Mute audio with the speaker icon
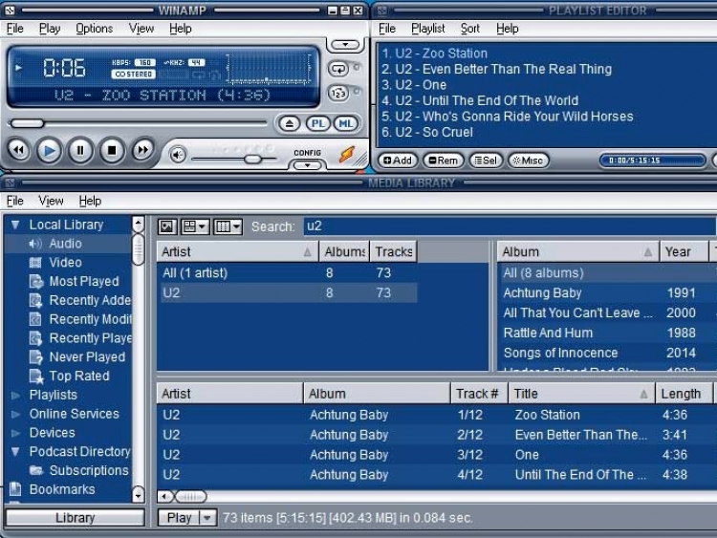717x538 pixels. click(x=178, y=154)
